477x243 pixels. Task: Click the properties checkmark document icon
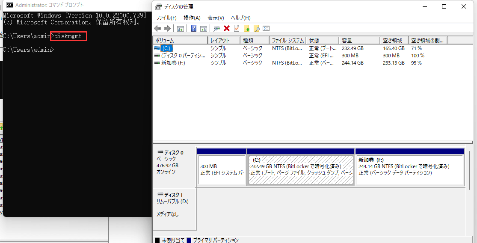point(237,29)
